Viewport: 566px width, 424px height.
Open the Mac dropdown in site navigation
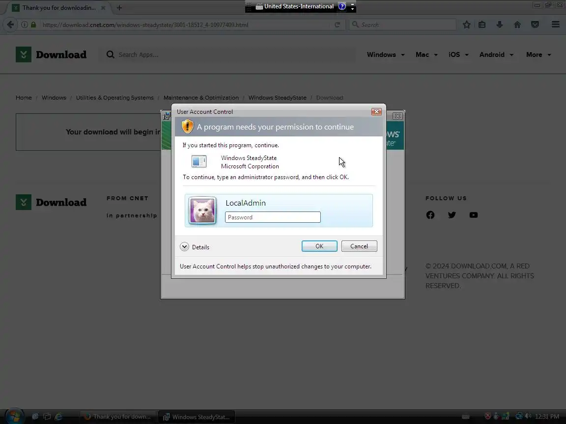pos(426,54)
